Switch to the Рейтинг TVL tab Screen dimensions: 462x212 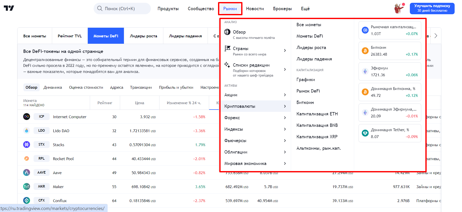[x=70, y=36]
